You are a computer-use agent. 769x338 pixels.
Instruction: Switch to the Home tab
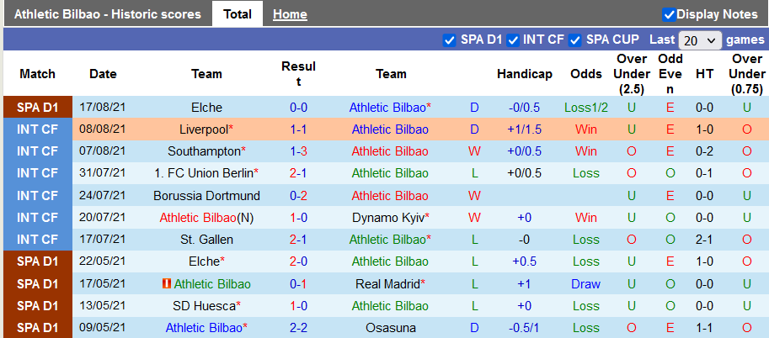tap(290, 14)
